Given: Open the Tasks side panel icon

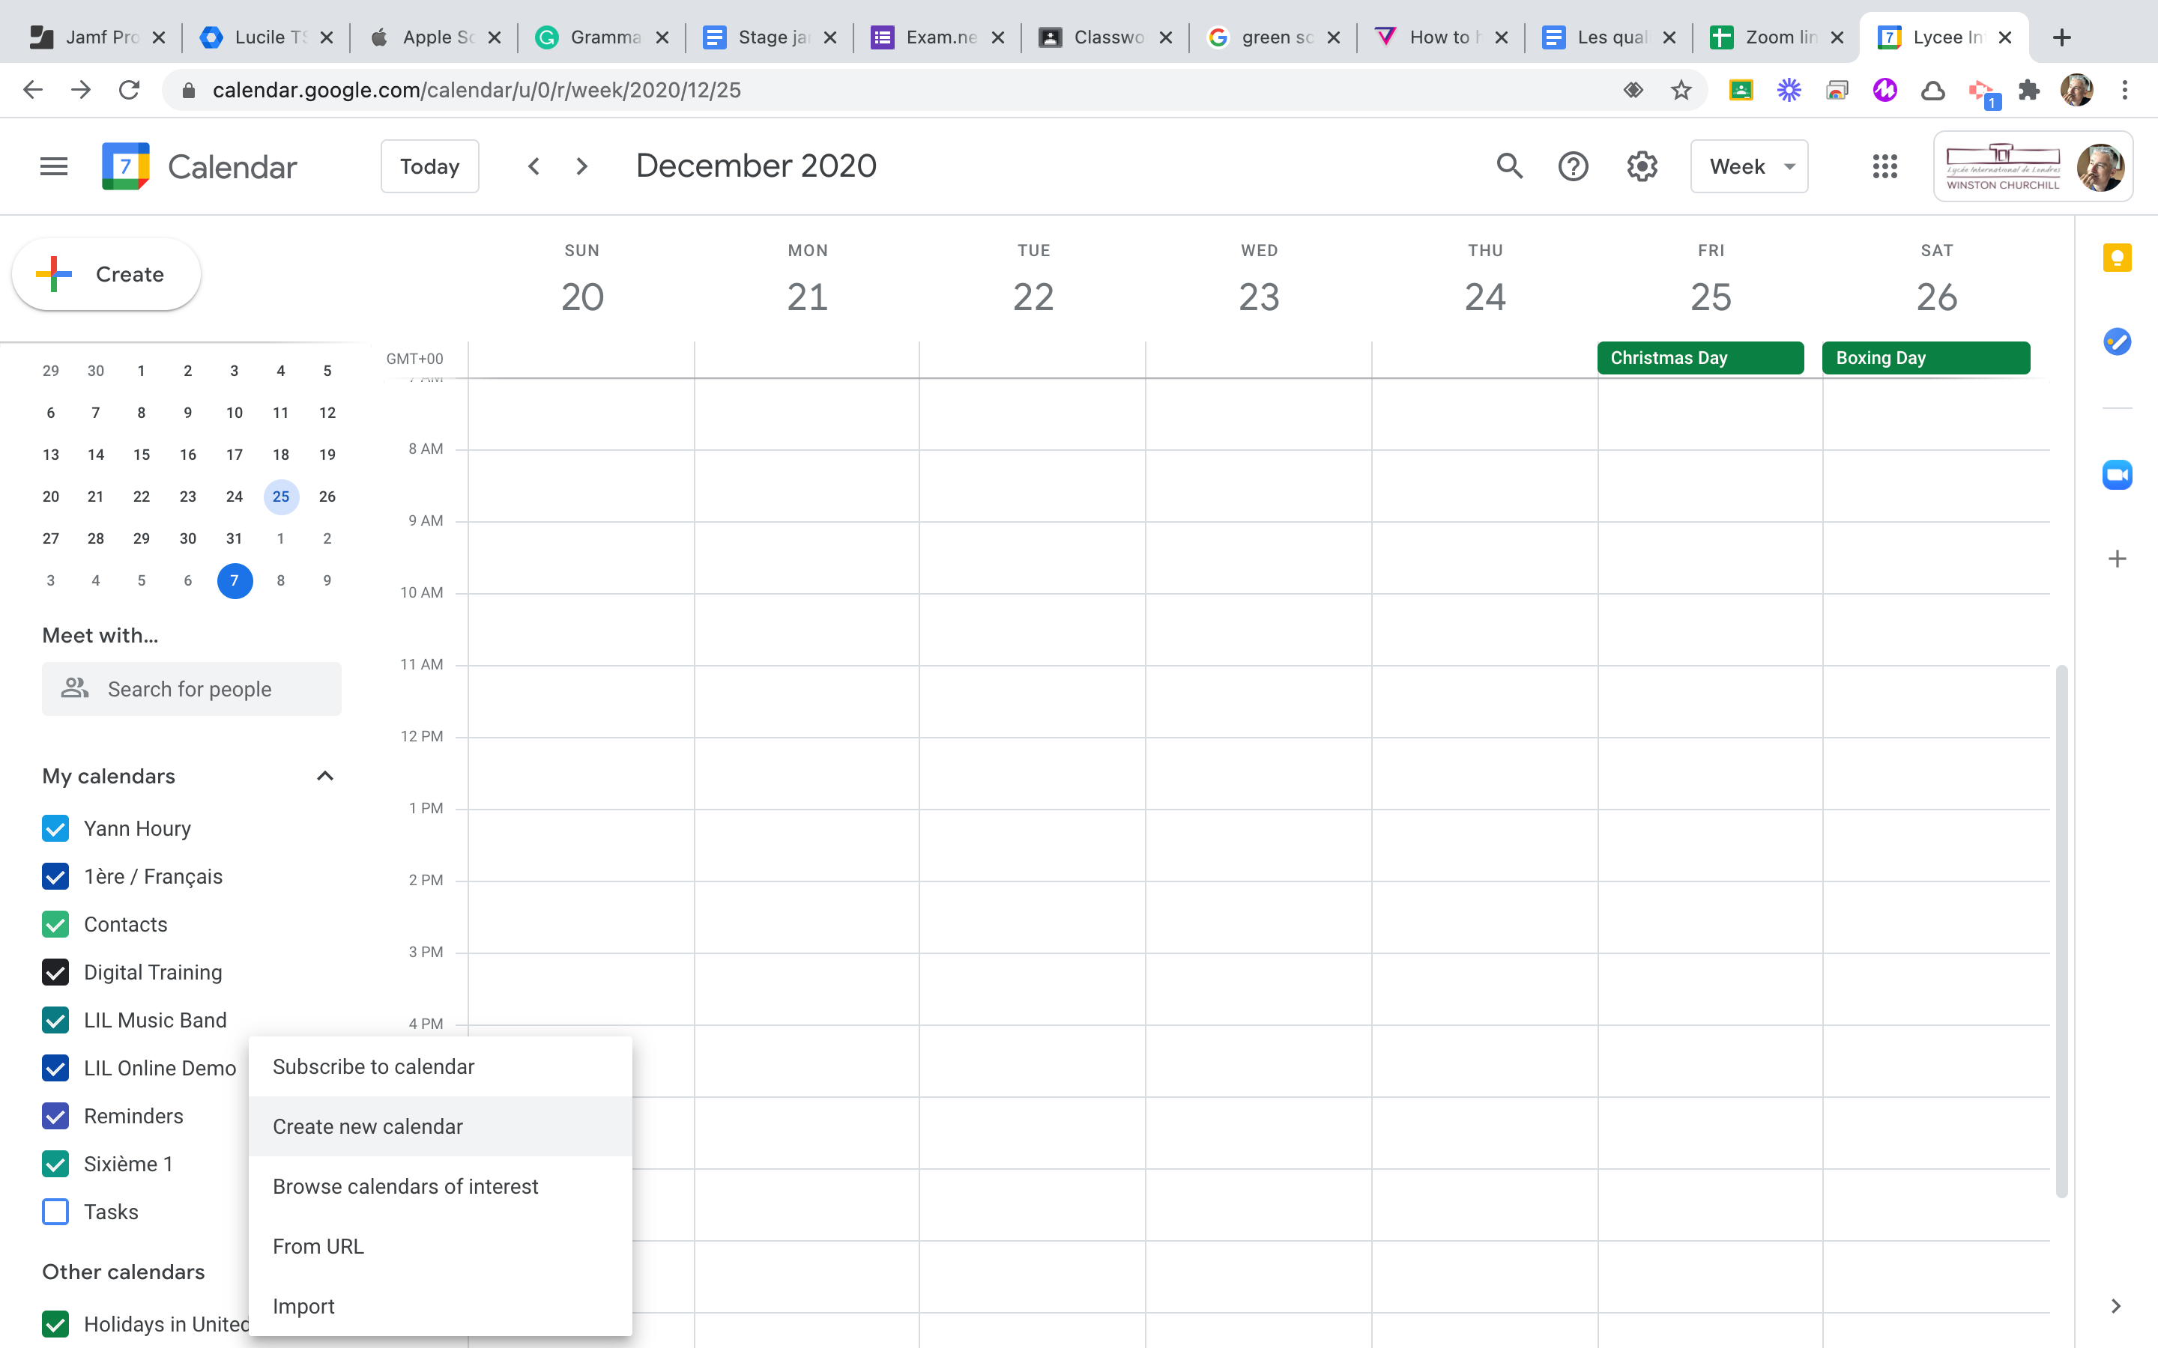Looking at the screenshot, I should pyautogui.click(x=2117, y=341).
